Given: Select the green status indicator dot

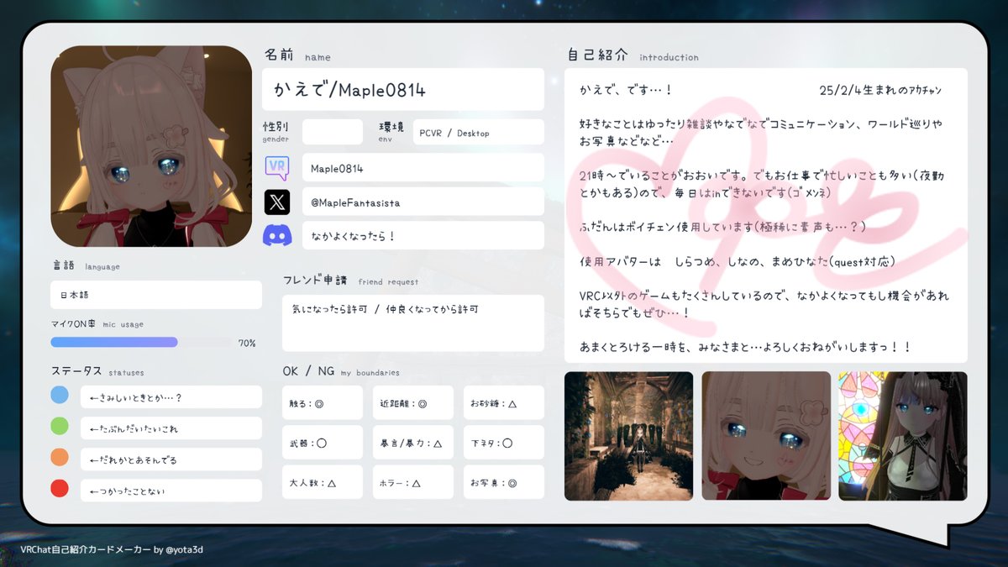Looking at the screenshot, I should 59,427.
